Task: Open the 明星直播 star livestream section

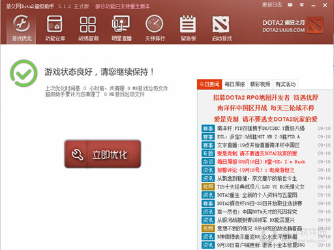Action: pyautogui.click(x=121, y=29)
